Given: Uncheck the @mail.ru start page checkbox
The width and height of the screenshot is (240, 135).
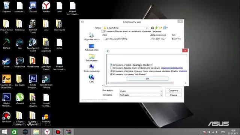Looking at the screenshot, I should 111,71.
